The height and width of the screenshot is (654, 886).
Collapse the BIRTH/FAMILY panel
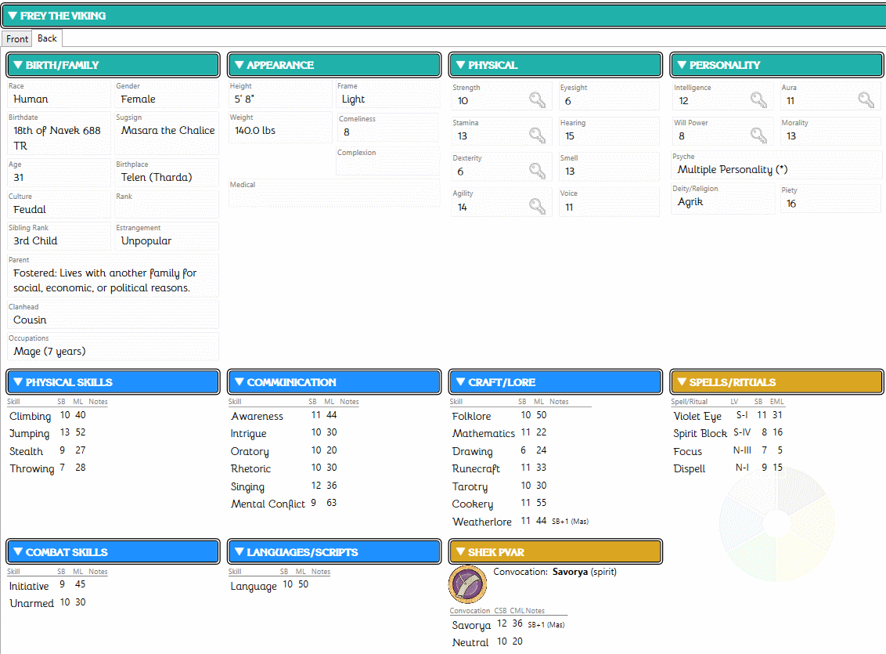click(x=17, y=65)
